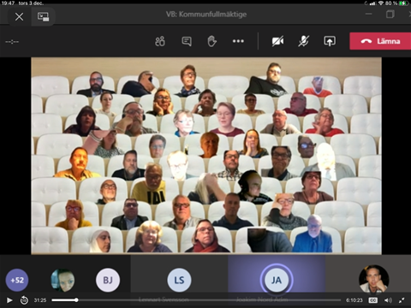Enter fullscreen video mode

[402, 300]
